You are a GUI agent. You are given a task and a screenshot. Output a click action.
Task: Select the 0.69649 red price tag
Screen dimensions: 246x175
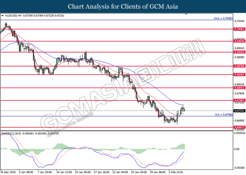(x=239, y=41)
